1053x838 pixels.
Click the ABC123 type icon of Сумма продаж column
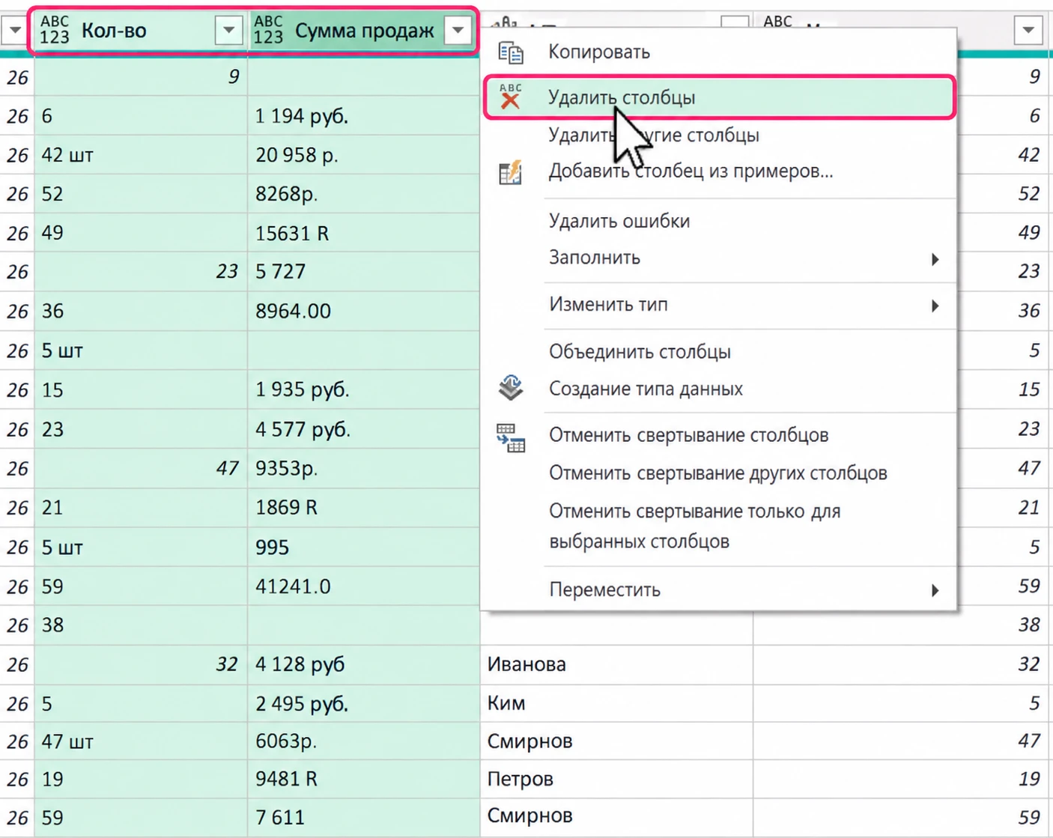coord(269,30)
